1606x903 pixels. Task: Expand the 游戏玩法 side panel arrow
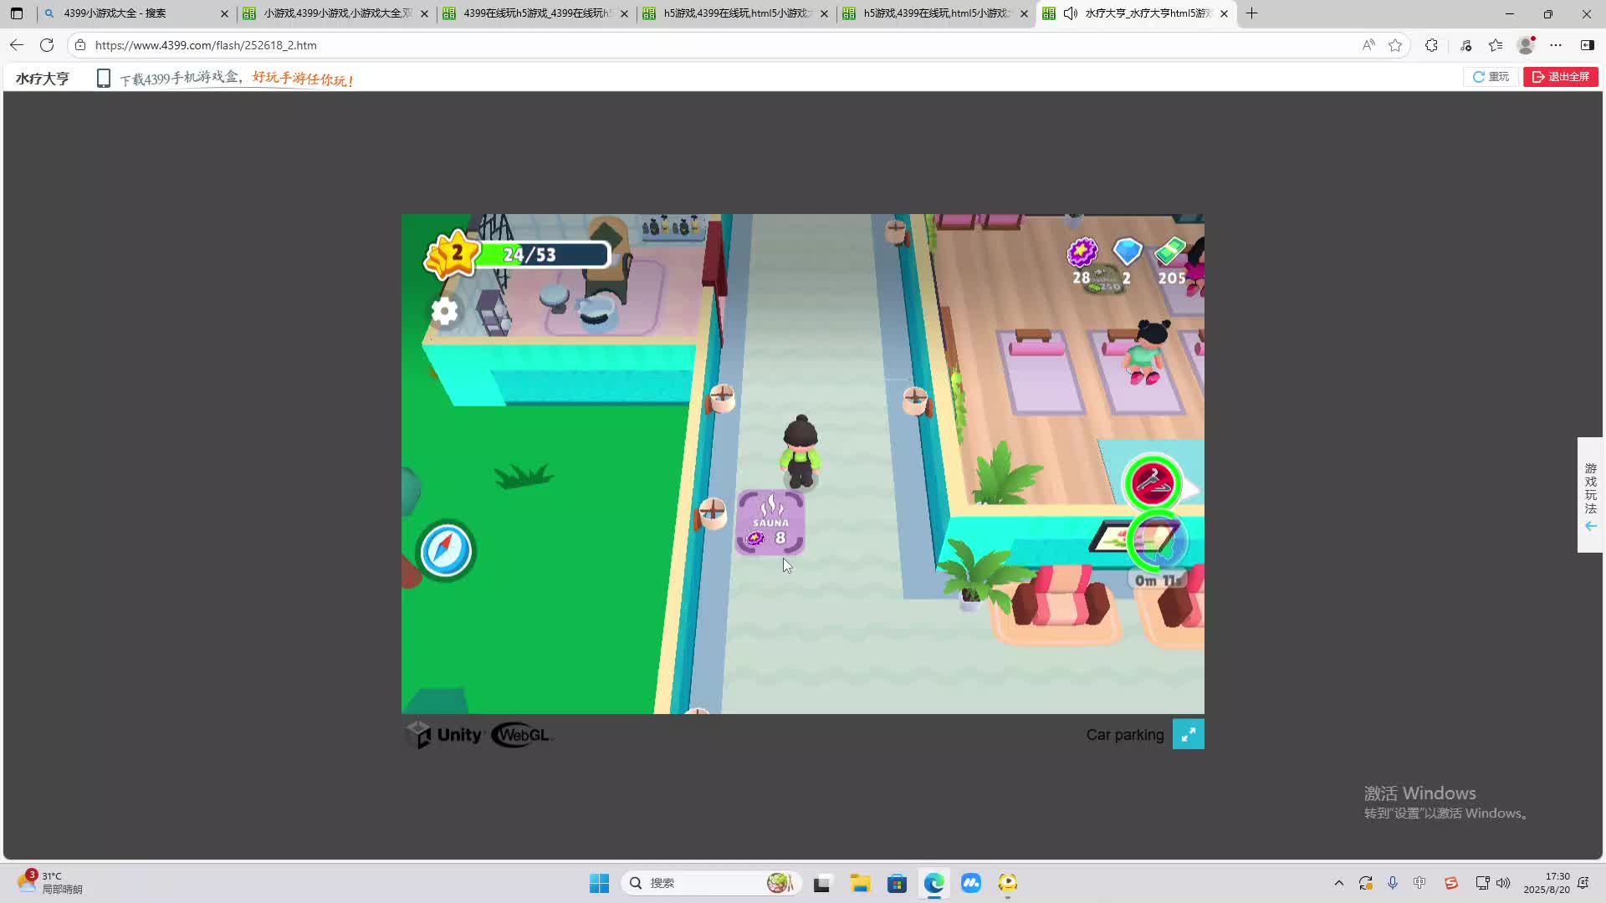[1590, 526]
